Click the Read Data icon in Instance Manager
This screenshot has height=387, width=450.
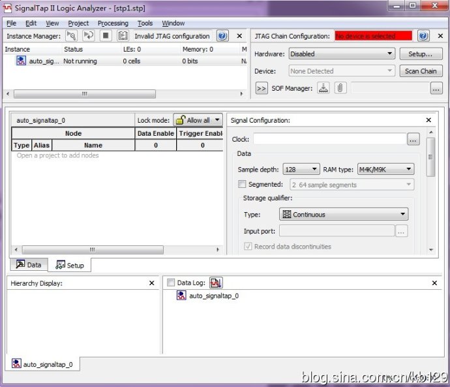(123, 36)
